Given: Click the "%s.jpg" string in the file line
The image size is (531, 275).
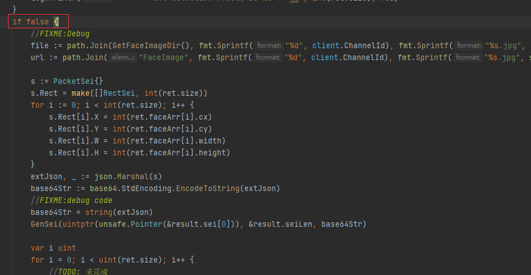Looking at the screenshot, I should click(503, 46).
